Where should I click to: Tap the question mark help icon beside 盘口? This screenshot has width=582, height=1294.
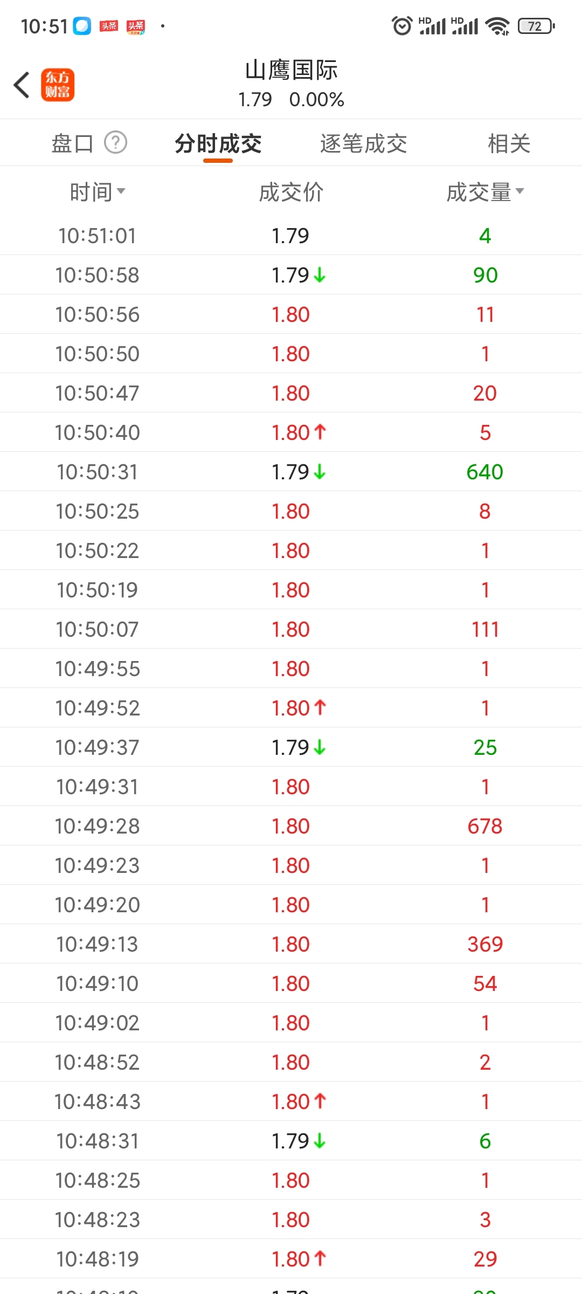(x=115, y=143)
